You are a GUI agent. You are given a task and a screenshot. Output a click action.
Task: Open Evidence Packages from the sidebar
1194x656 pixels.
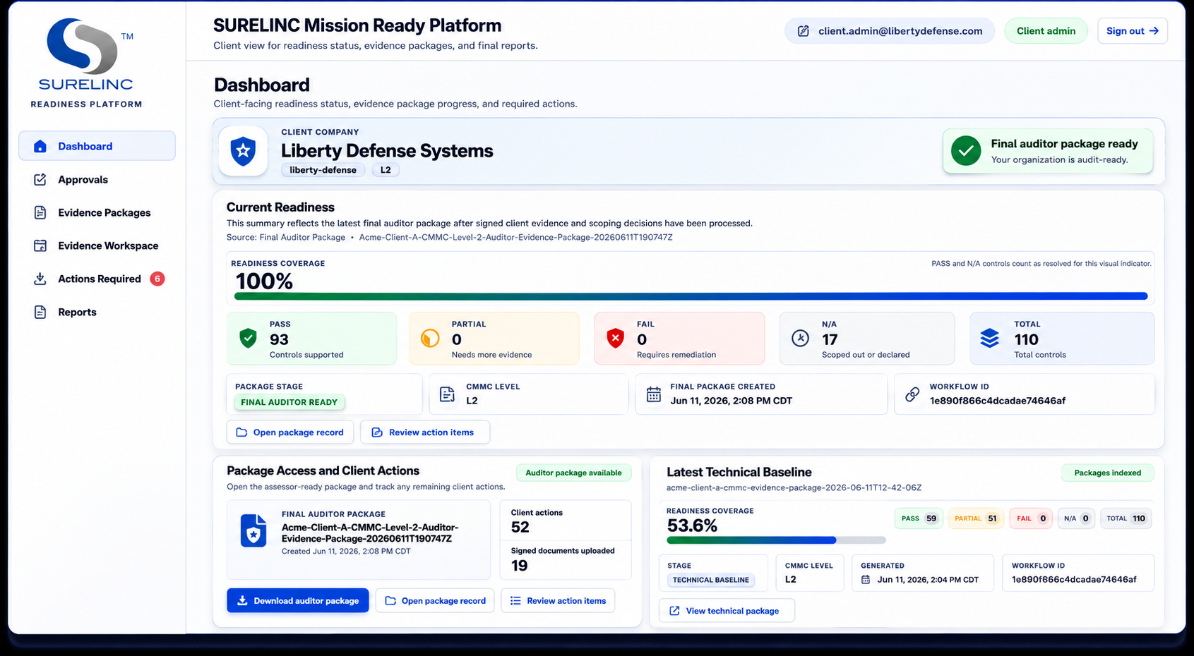(x=97, y=212)
